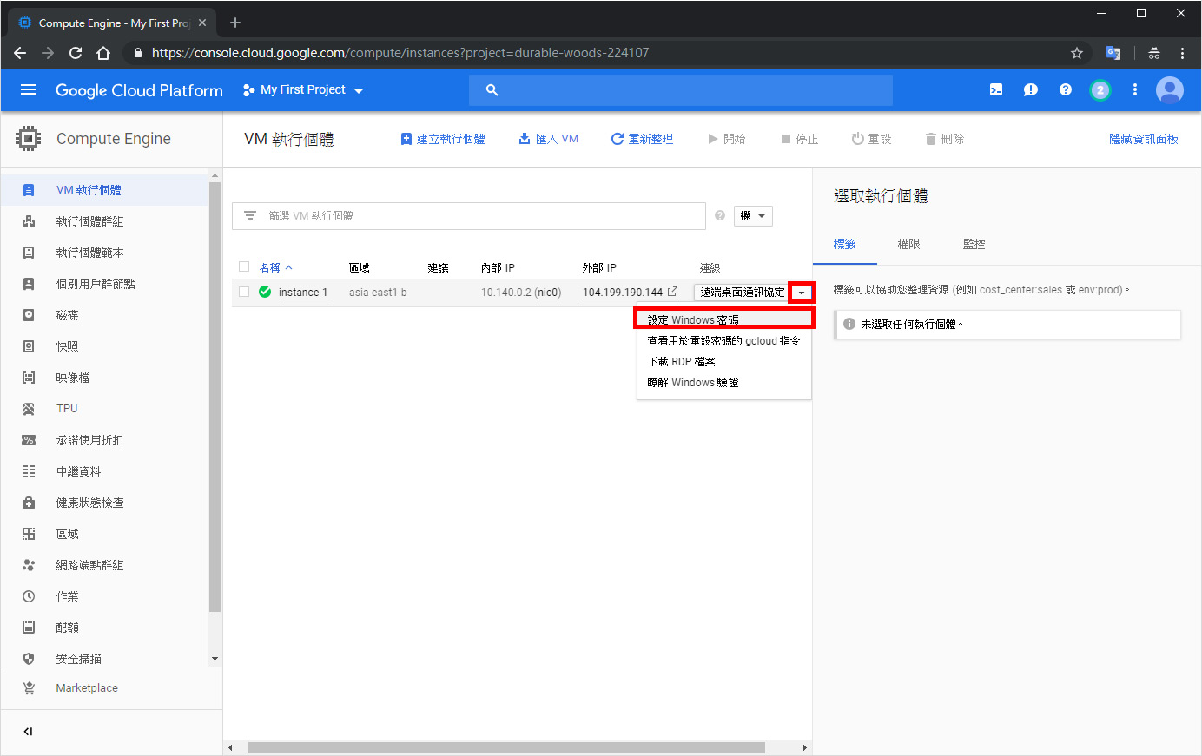
Task: Click the 映像檔 sidebar icon
Action: point(29,378)
